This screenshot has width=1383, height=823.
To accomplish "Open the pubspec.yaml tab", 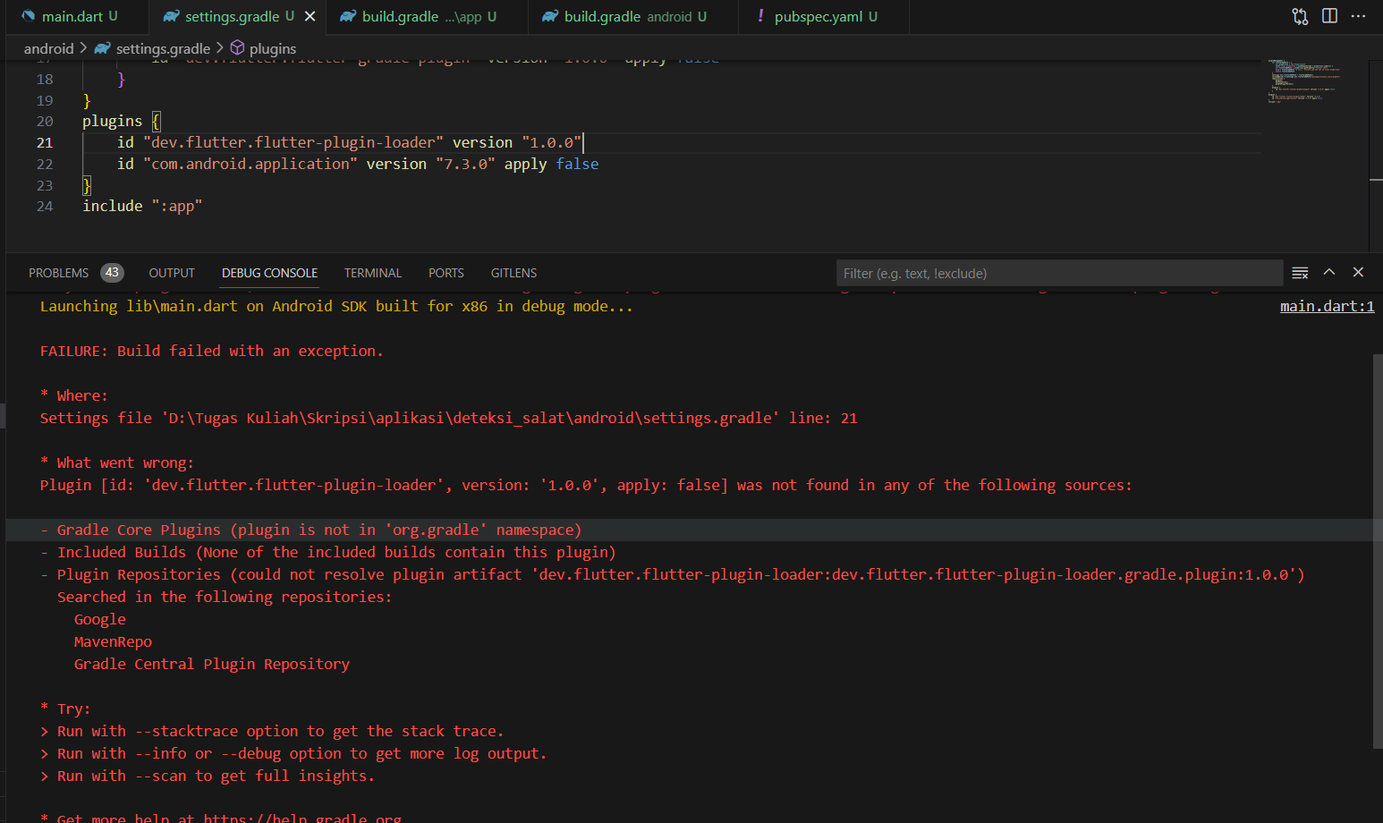I will [x=824, y=16].
